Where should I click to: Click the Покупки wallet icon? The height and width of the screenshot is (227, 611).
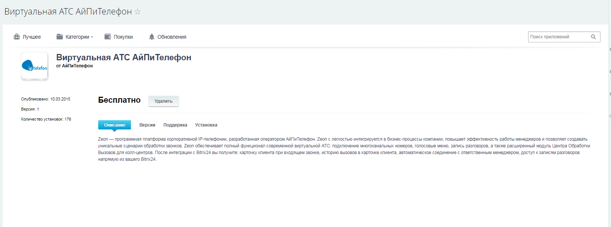click(x=108, y=36)
